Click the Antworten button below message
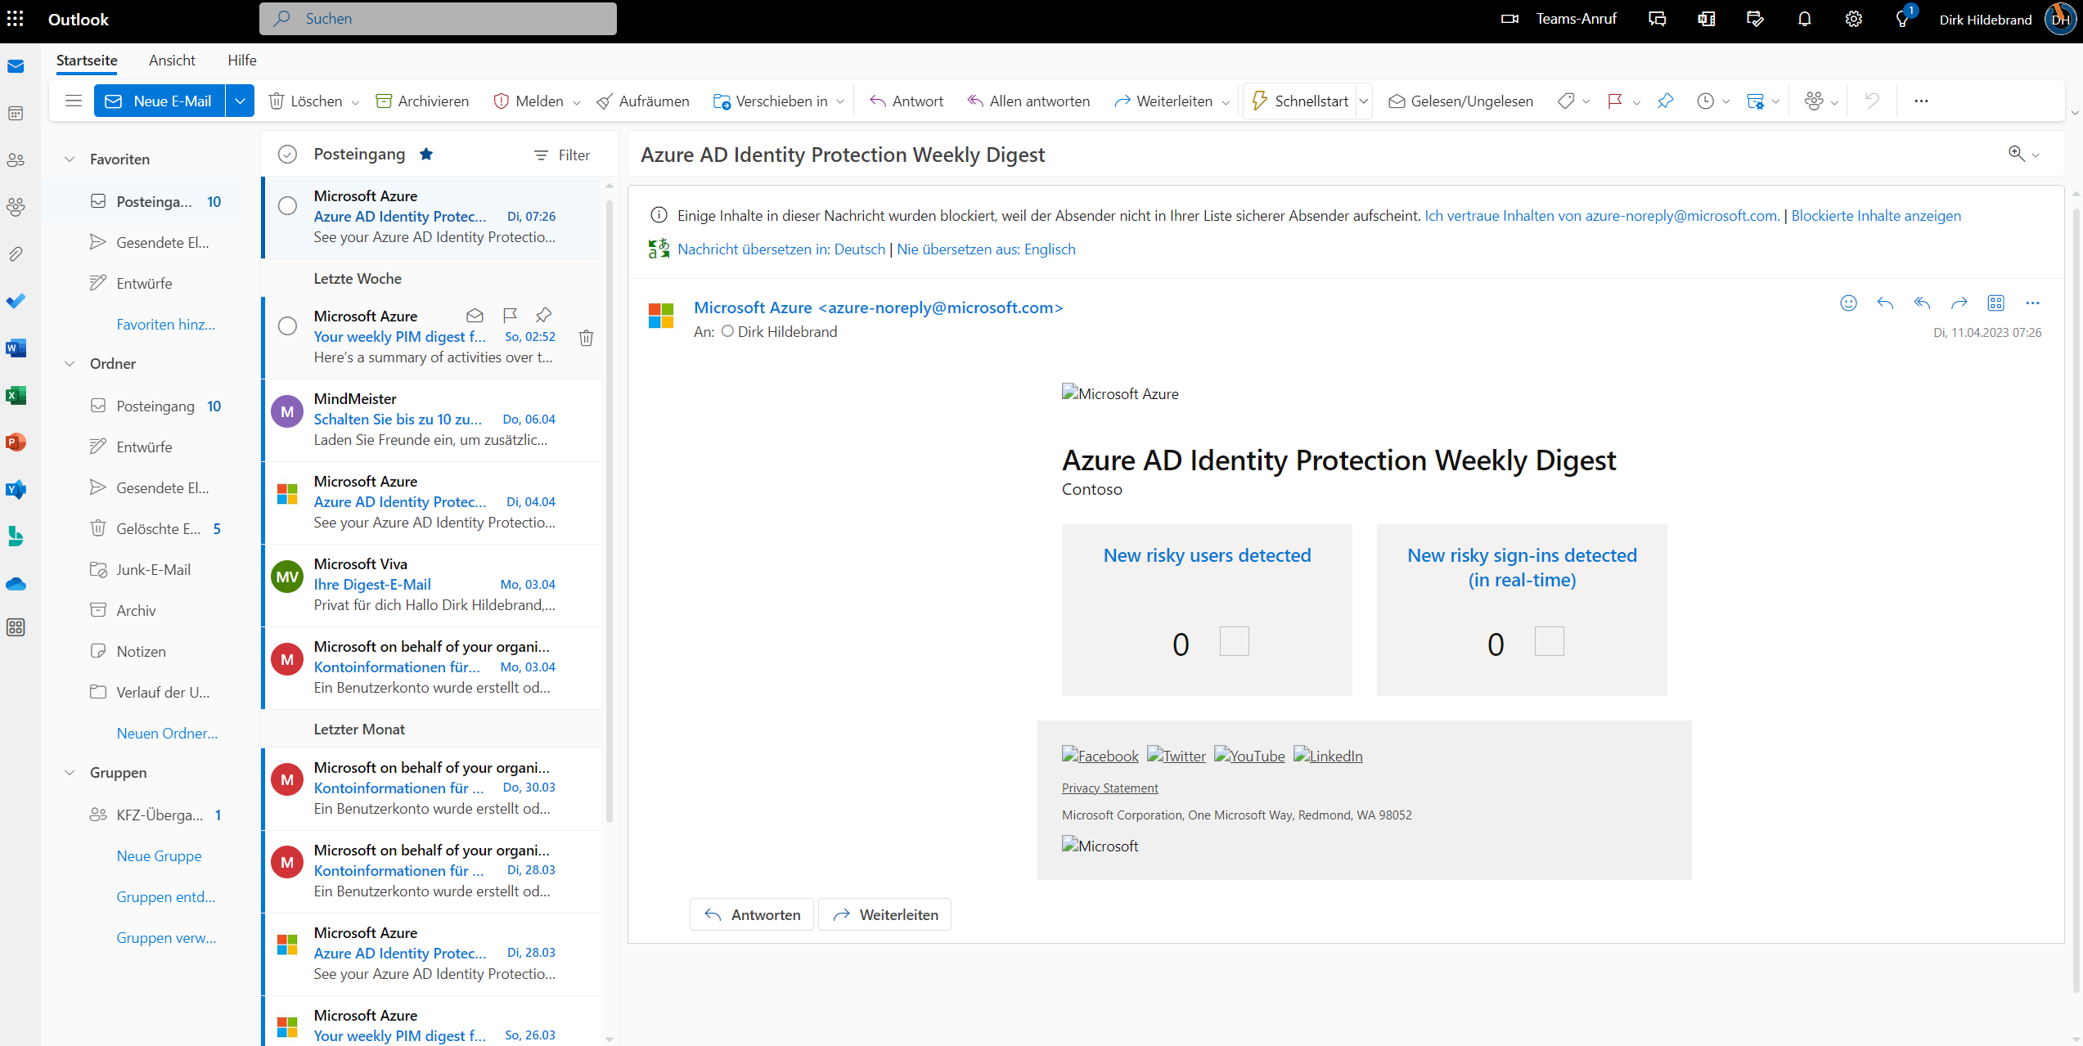Viewport: 2083px width, 1046px height. point(752,915)
